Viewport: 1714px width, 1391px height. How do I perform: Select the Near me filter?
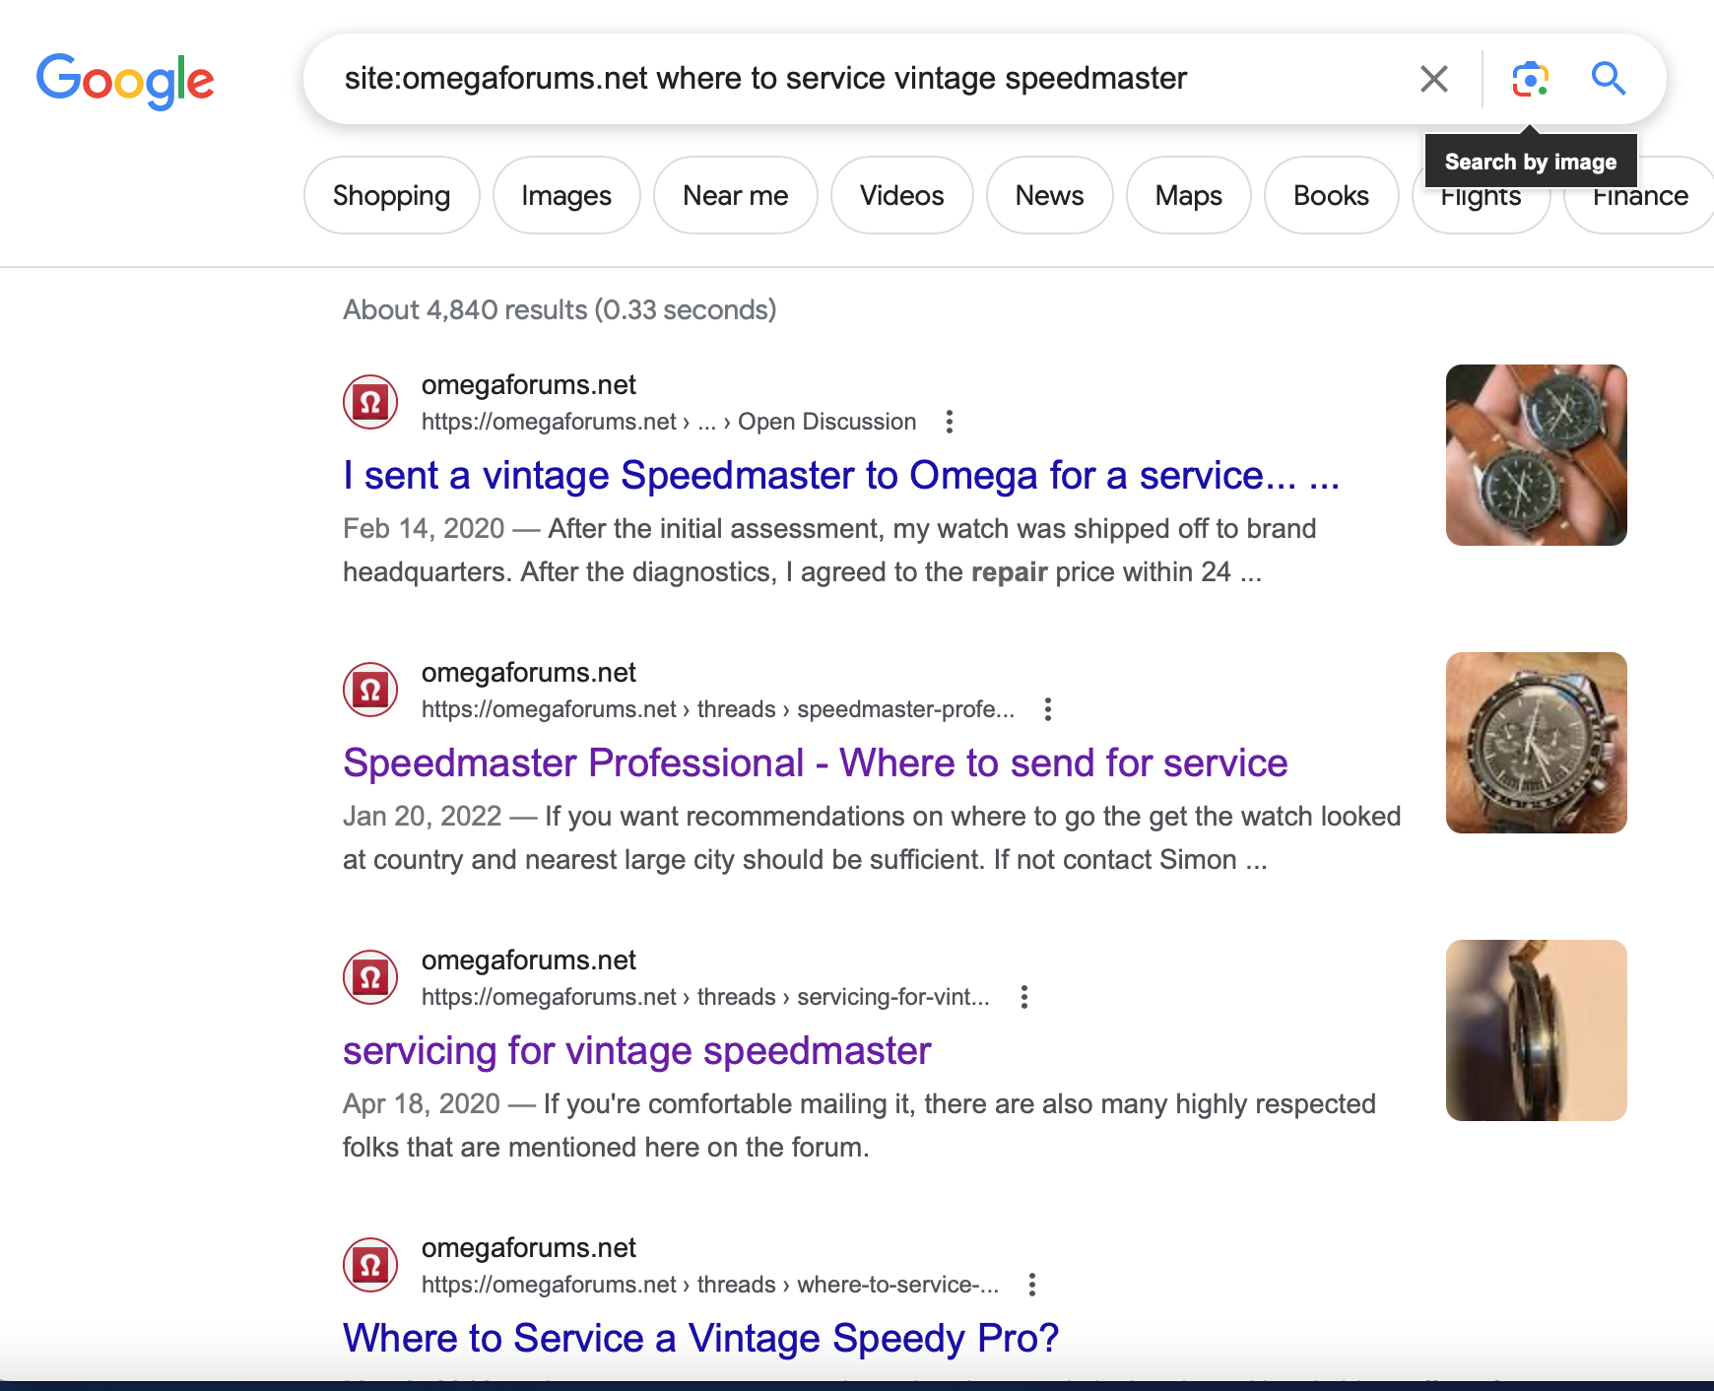(x=735, y=196)
